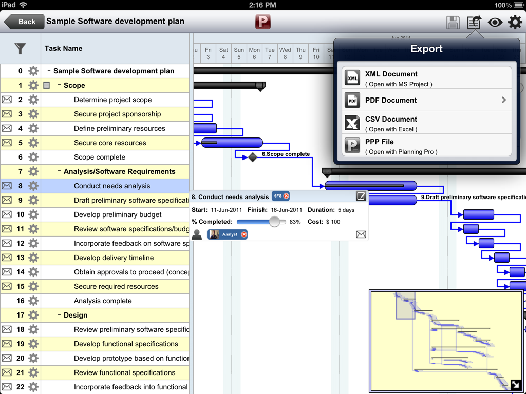Remove the Analyst resource tag

[244, 234]
